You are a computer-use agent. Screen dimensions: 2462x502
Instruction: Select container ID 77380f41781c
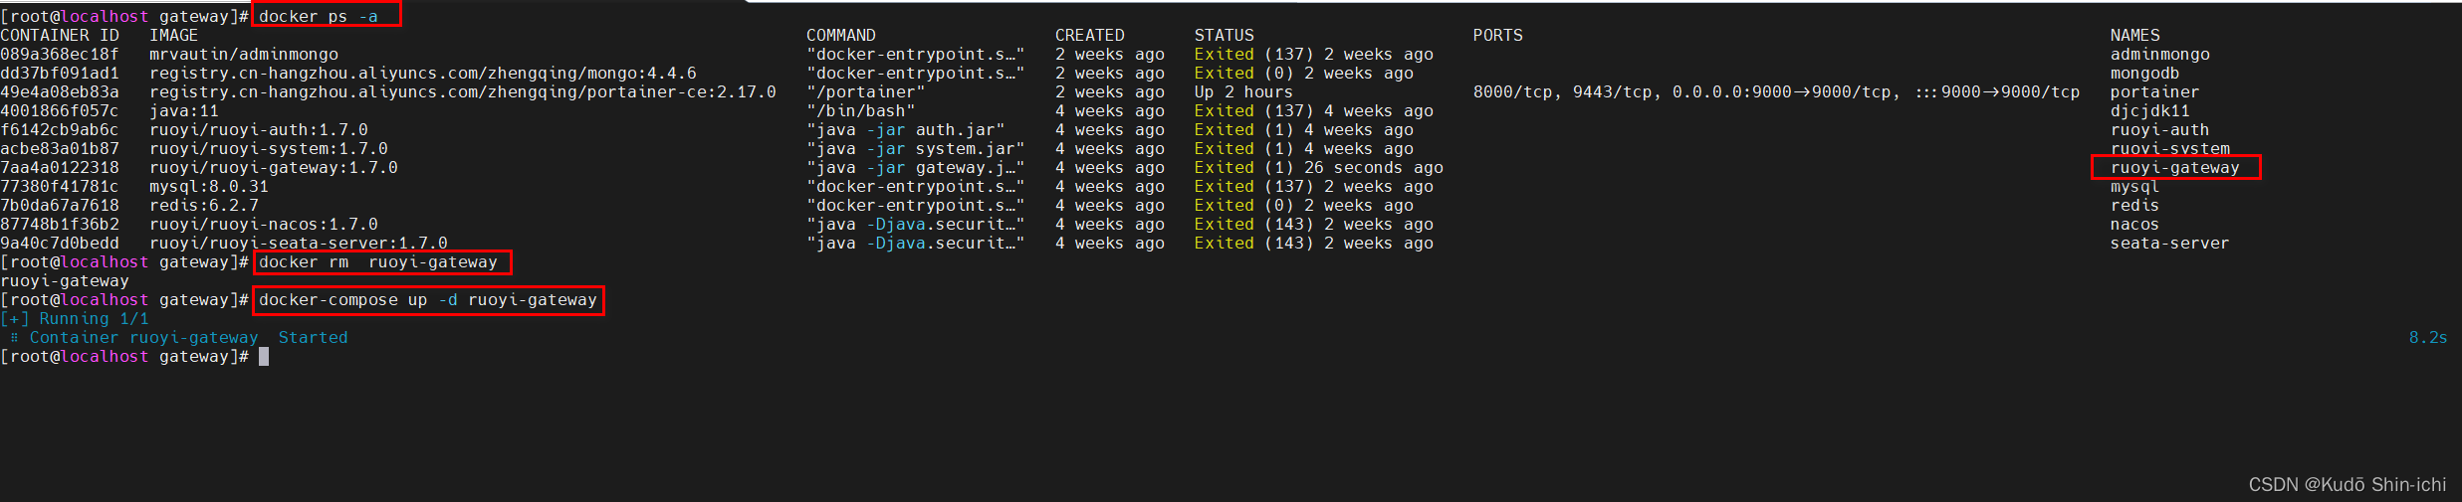(60, 187)
